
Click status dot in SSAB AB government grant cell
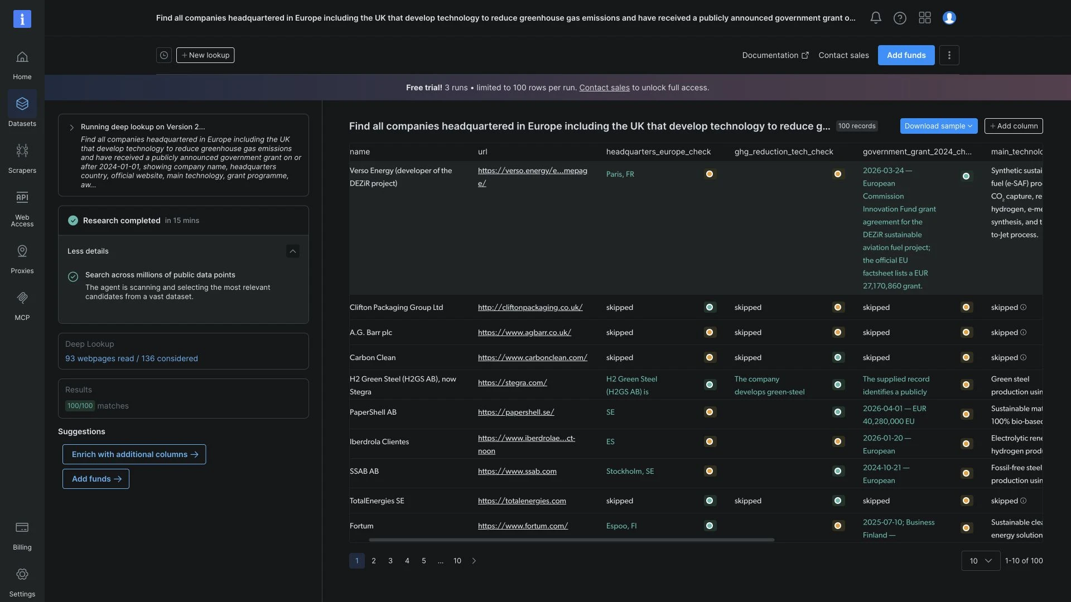click(x=966, y=473)
